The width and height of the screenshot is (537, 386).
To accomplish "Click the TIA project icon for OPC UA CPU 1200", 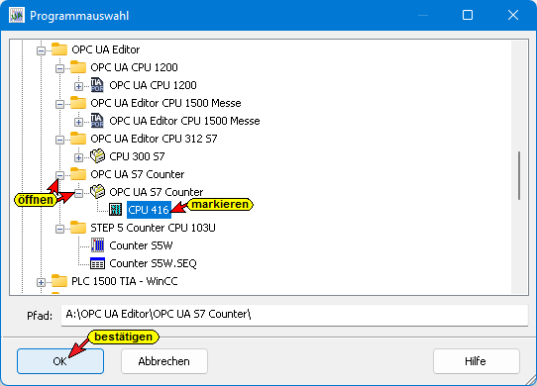I will coord(97,85).
